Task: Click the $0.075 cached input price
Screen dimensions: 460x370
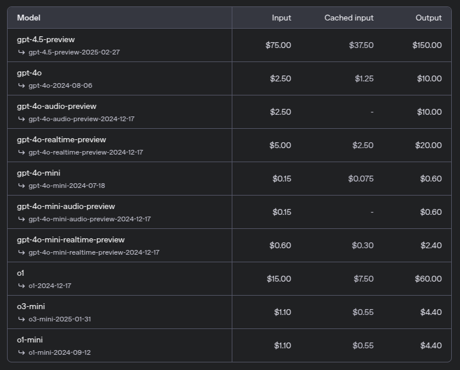Action: tap(361, 179)
